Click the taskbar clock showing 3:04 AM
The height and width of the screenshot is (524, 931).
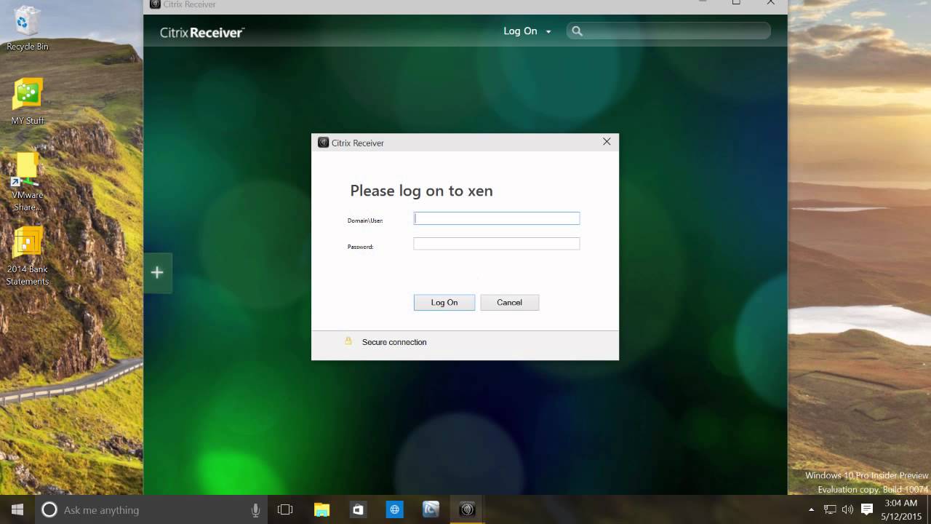click(x=902, y=509)
